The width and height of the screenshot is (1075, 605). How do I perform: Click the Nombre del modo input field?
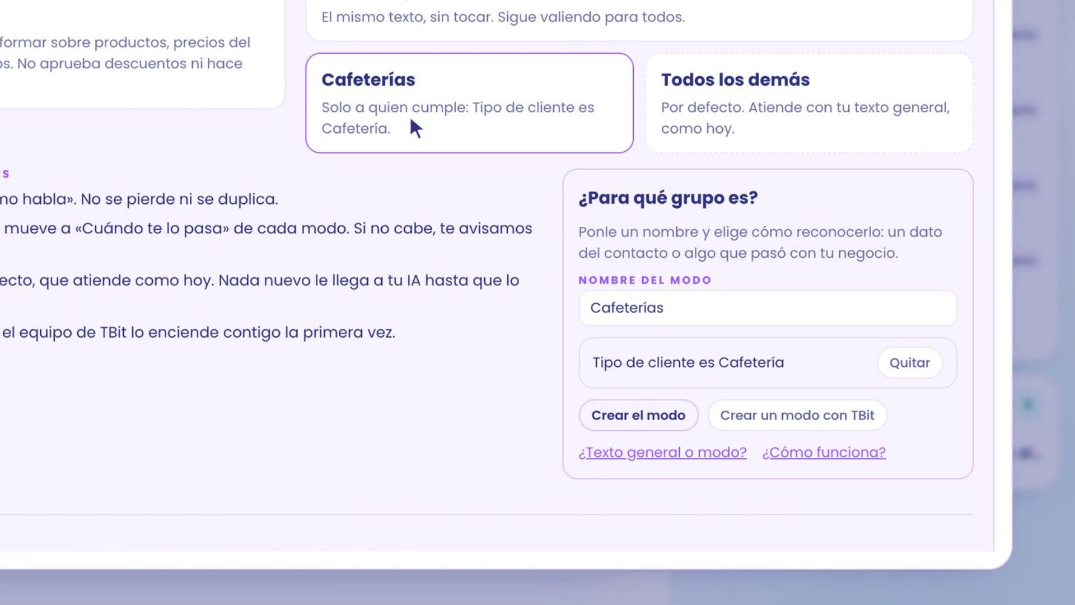768,308
